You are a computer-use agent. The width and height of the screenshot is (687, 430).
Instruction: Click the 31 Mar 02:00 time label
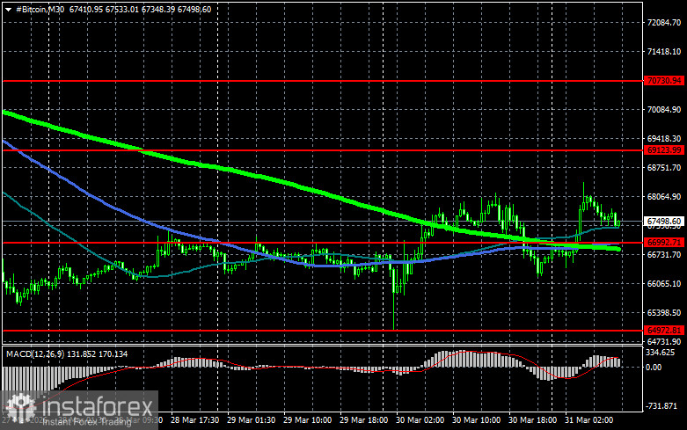coord(588,420)
